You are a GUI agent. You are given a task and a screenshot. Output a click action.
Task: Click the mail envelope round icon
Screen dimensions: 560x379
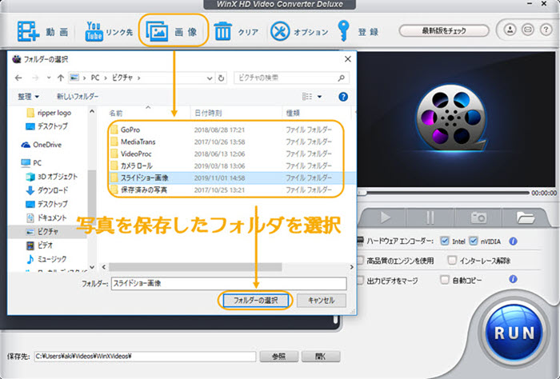pos(528,30)
